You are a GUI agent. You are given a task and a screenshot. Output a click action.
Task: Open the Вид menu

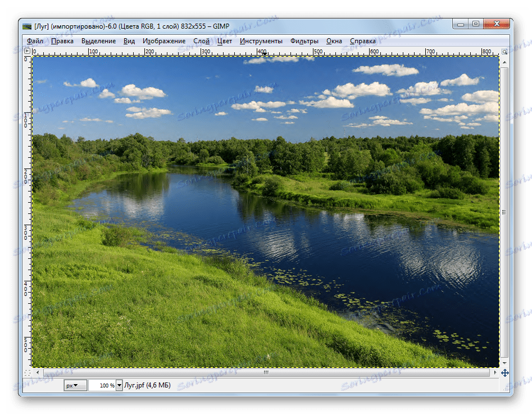tap(129, 41)
